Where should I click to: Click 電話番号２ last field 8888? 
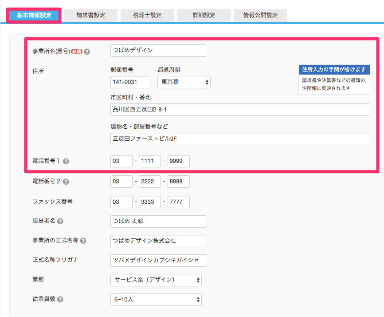[179, 182]
